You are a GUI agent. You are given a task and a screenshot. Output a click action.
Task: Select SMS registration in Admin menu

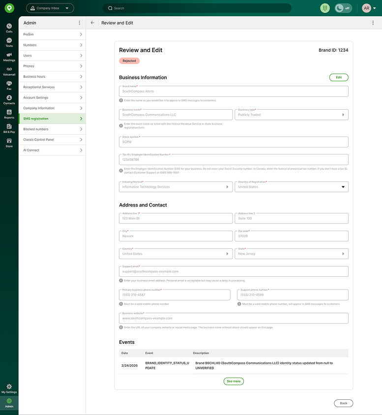(52, 119)
